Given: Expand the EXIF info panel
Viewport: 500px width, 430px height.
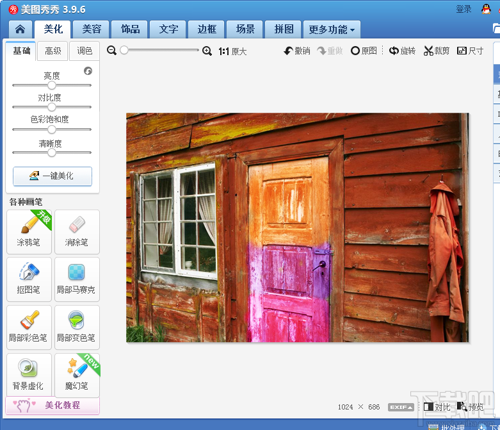Looking at the screenshot, I should [401, 407].
